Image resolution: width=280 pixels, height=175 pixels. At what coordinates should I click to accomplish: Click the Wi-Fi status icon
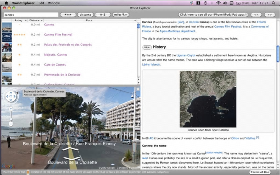click(218, 3)
